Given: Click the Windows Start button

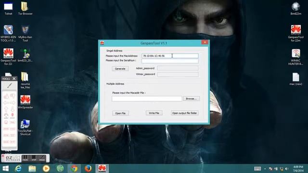Looking at the screenshot, I should tap(5, 169).
